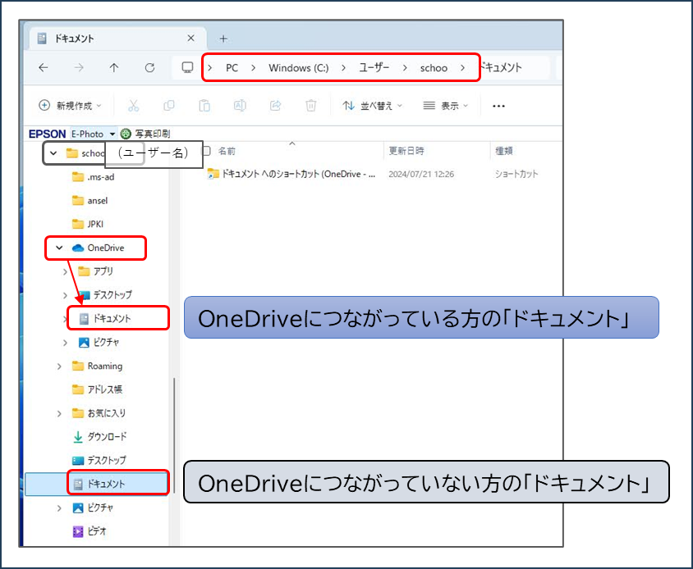
Task: Open the 新規作成 dropdown menu
Action: 70,106
